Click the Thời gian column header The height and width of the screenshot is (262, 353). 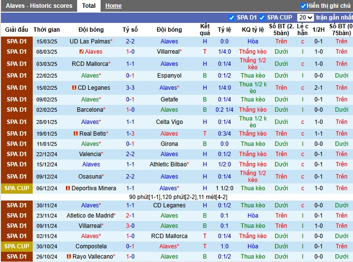[x=46, y=30]
